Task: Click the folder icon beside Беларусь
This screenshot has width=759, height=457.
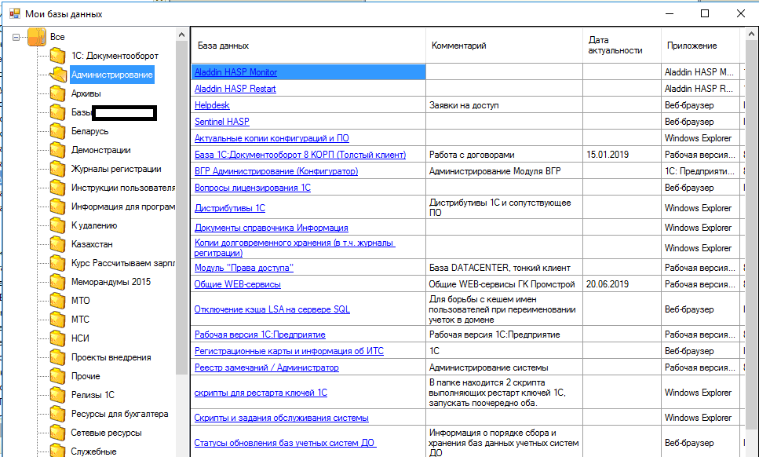Action: click(x=57, y=131)
